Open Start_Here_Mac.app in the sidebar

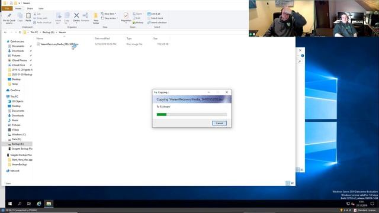[x=22, y=160]
